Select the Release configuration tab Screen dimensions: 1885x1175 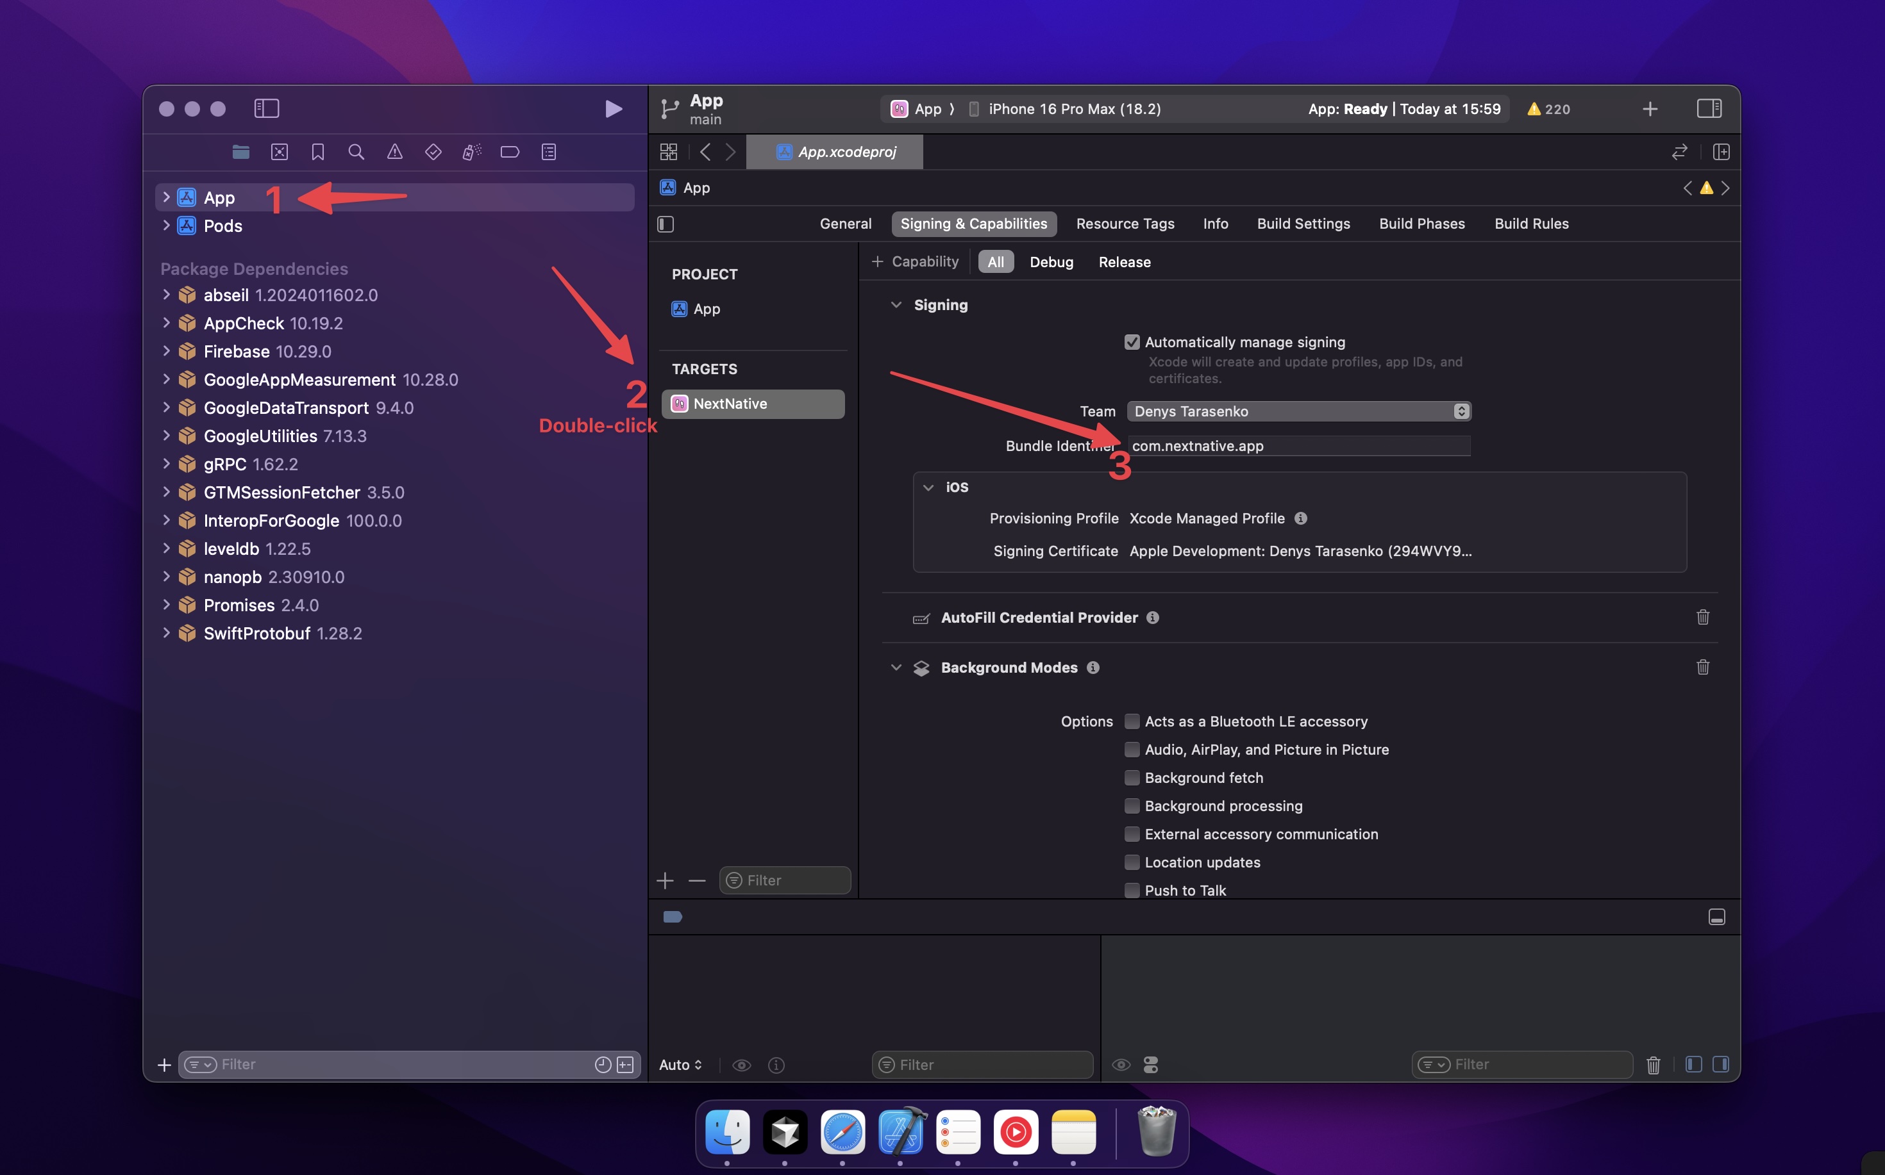pos(1124,262)
